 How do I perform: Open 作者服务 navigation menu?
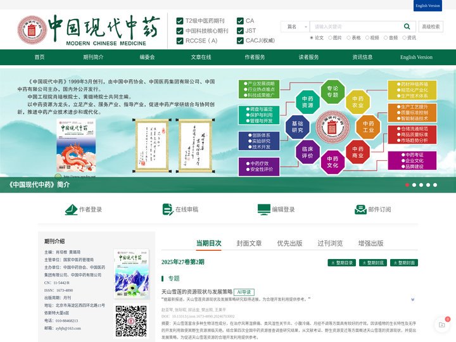255,57
